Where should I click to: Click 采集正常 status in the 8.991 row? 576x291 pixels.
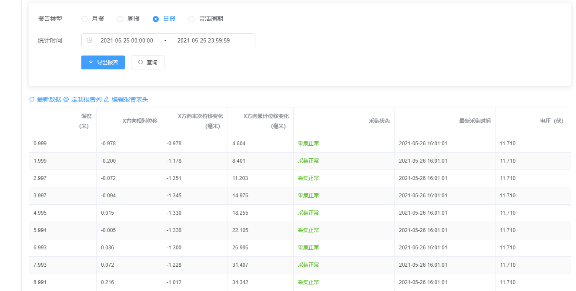(x=308, y=282)
